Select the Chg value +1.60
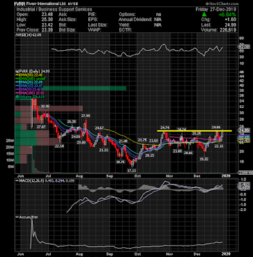 230,20
